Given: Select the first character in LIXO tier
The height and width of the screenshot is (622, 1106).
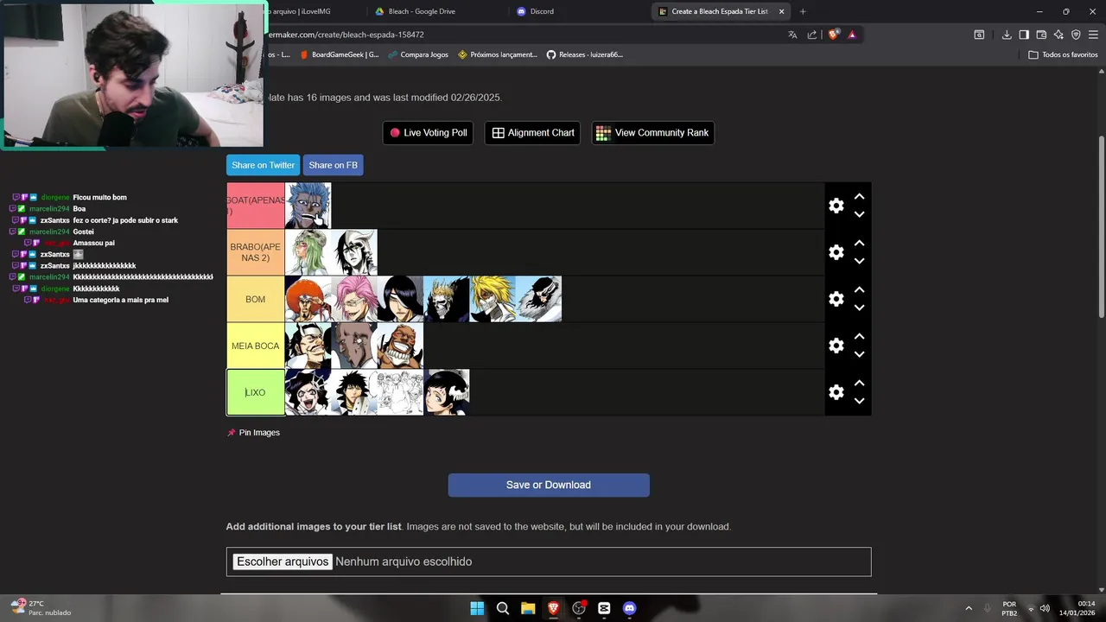Looking at the screenshot, I should [308, 392].
